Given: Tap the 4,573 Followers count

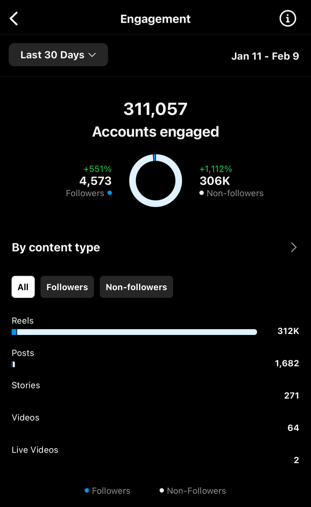Looking at the screenshot, I should [95, 181].
